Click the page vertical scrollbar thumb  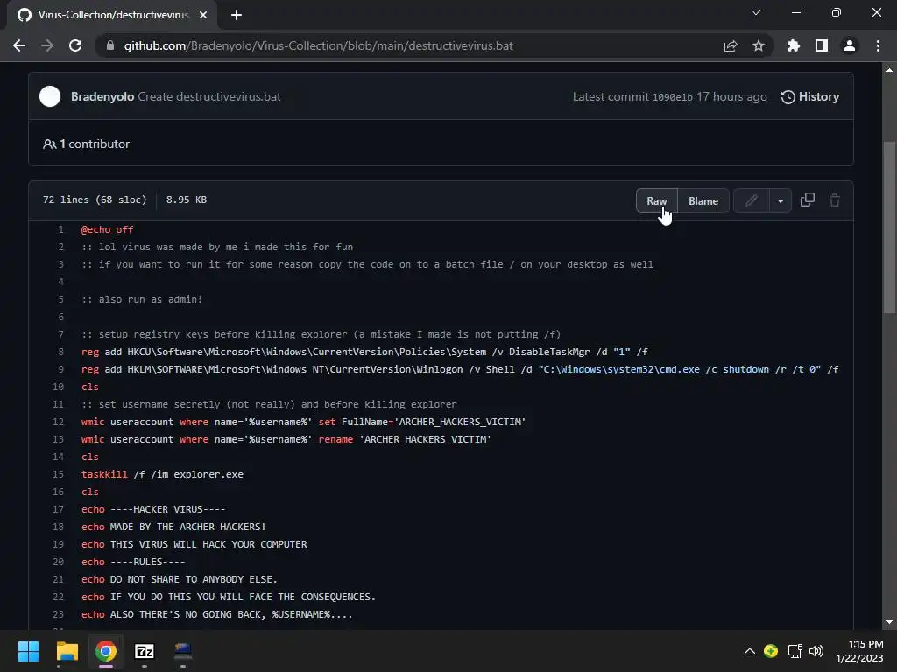click(889, 227)
